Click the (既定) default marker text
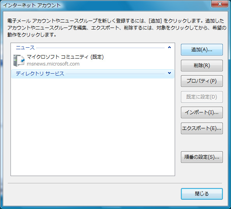The height and width of the screenshot is (209, 231). 97,57
